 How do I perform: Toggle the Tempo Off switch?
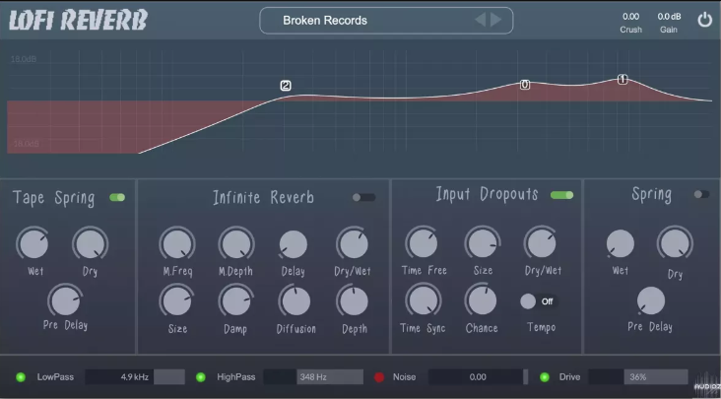[539, 301]
